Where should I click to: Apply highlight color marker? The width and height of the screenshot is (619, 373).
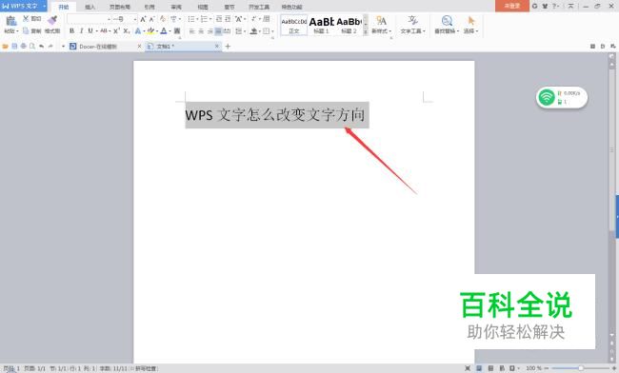pos(150,30)
